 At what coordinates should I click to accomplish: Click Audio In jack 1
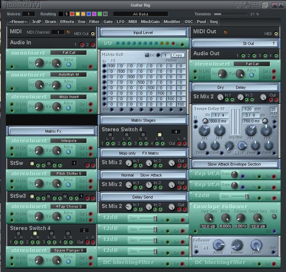(82, 45)
